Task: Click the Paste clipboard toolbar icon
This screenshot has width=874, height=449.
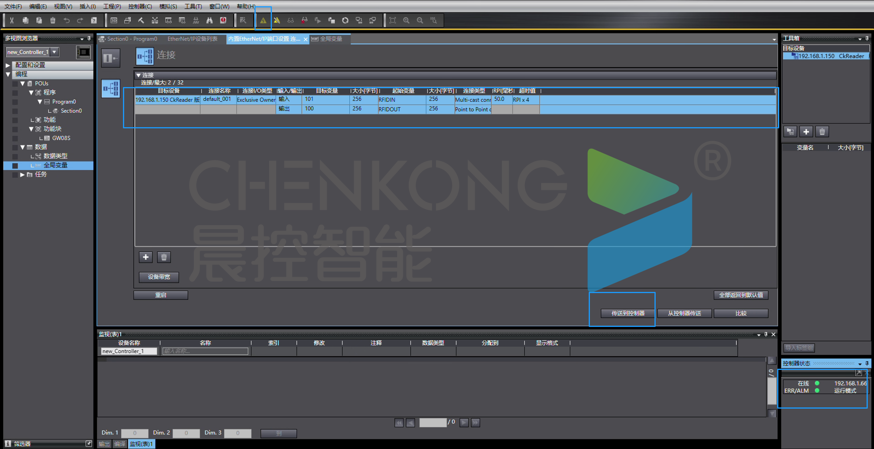Action: pos(39,20)
